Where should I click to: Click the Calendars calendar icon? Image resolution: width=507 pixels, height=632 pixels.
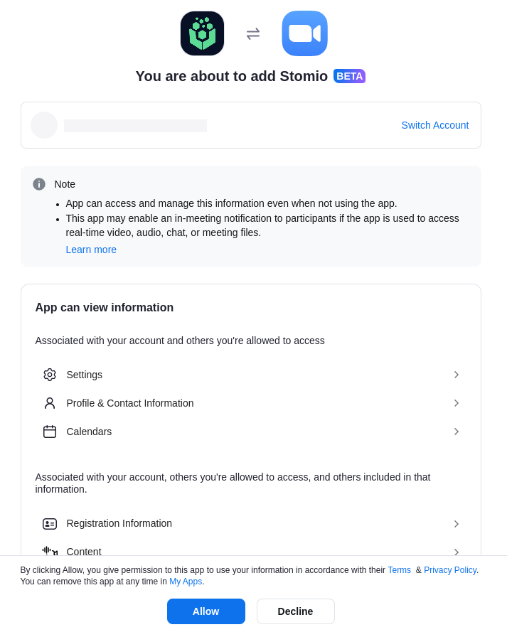tap(50, 432)
